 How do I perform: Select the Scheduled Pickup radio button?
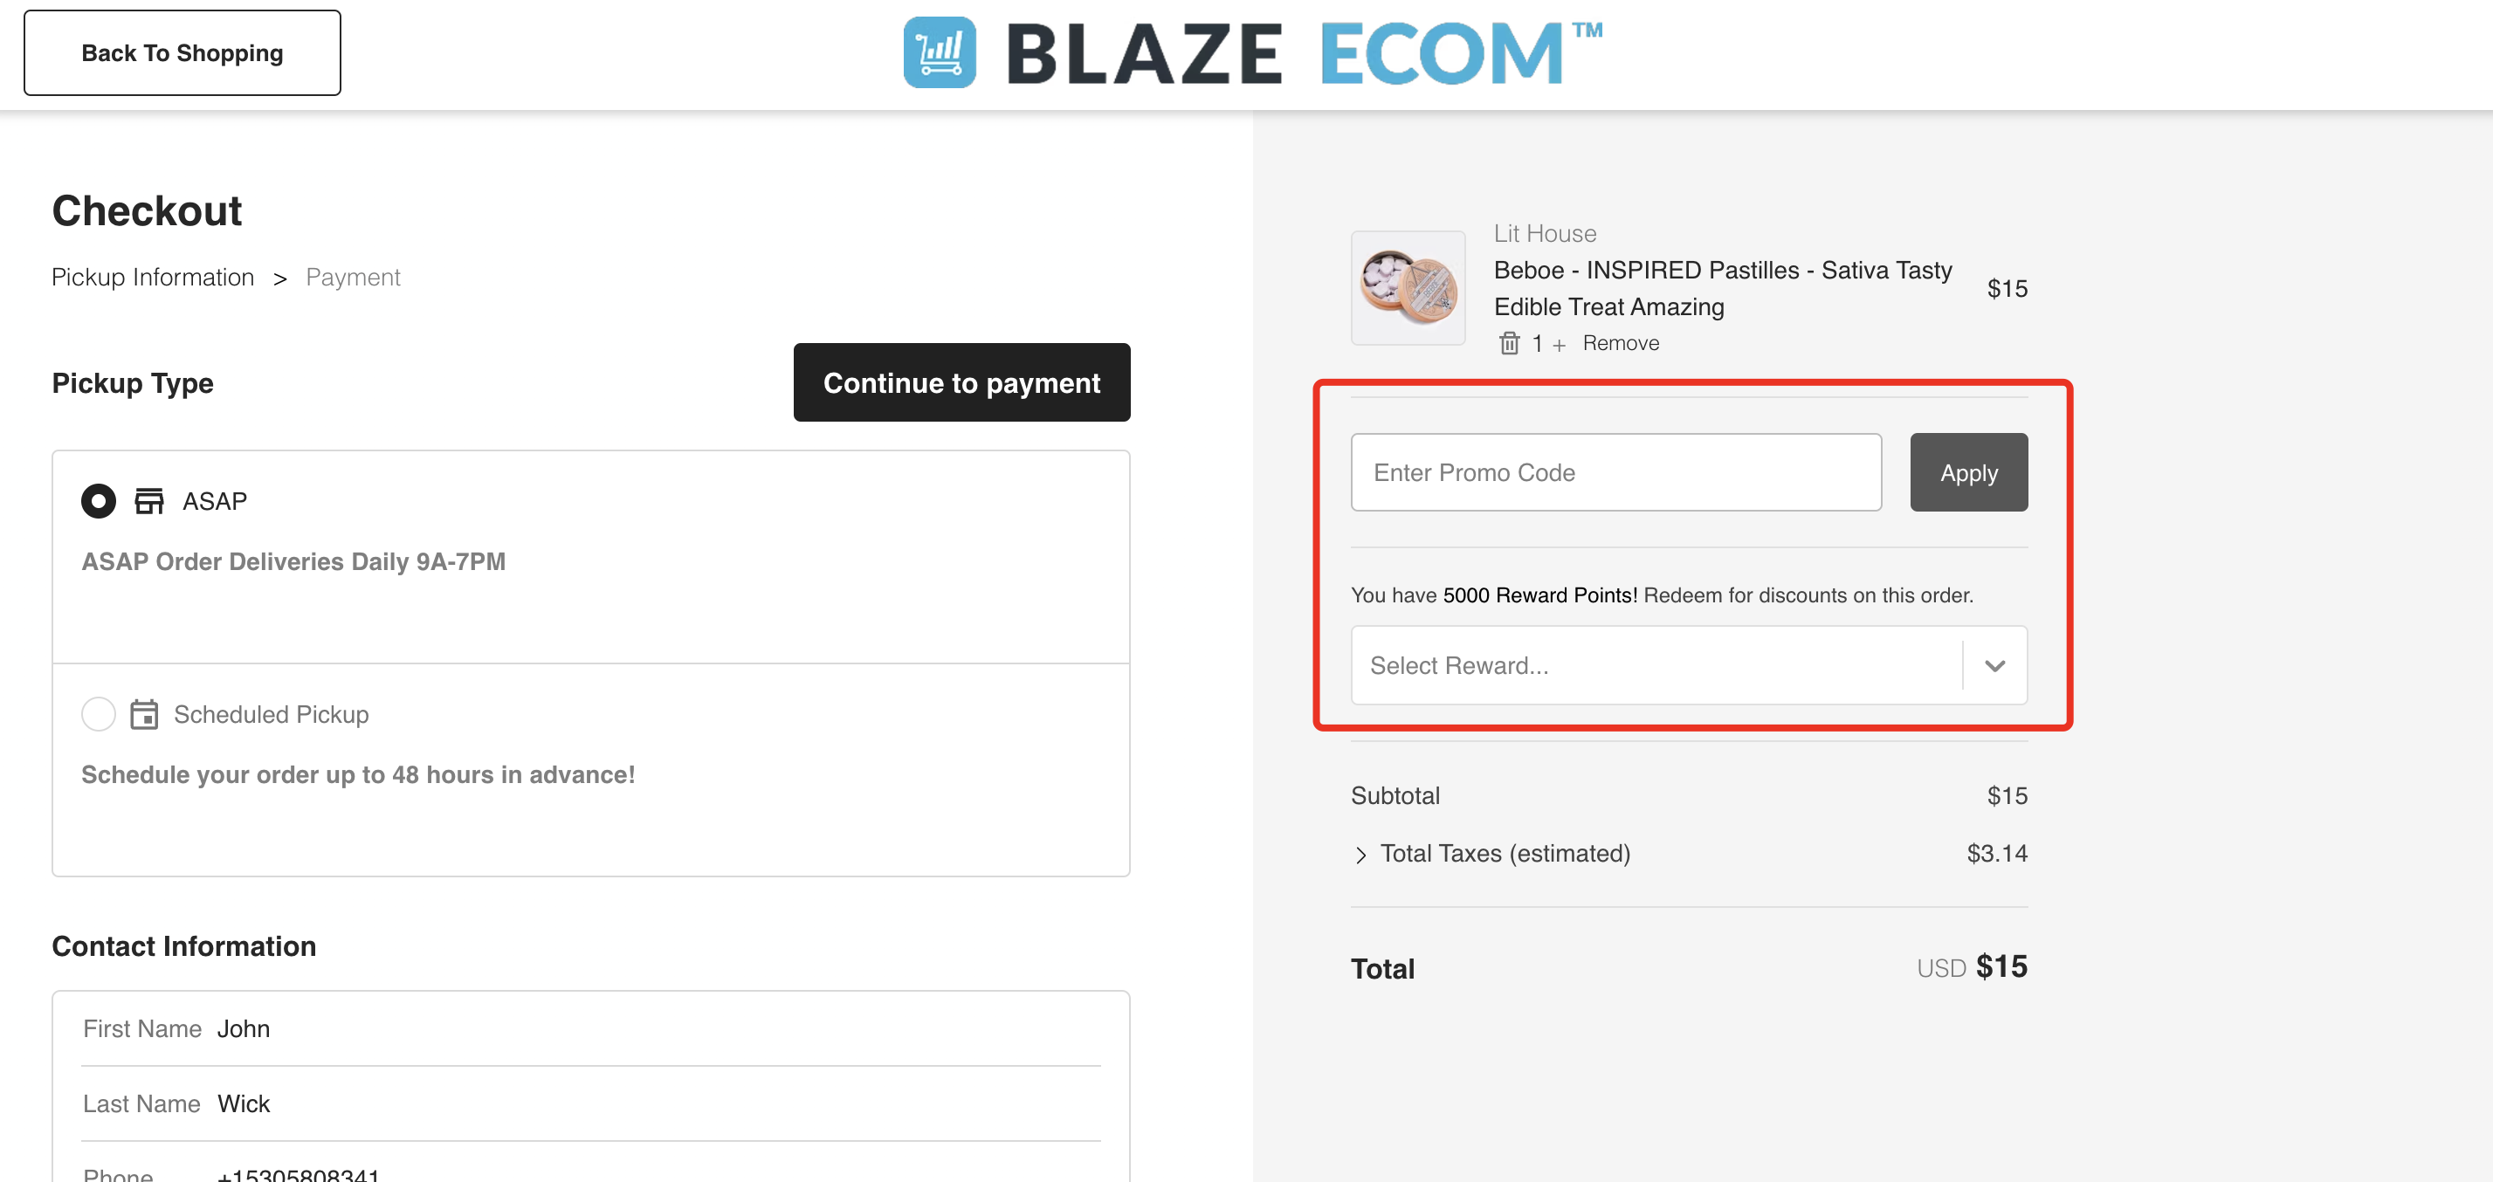click(99, 714)
